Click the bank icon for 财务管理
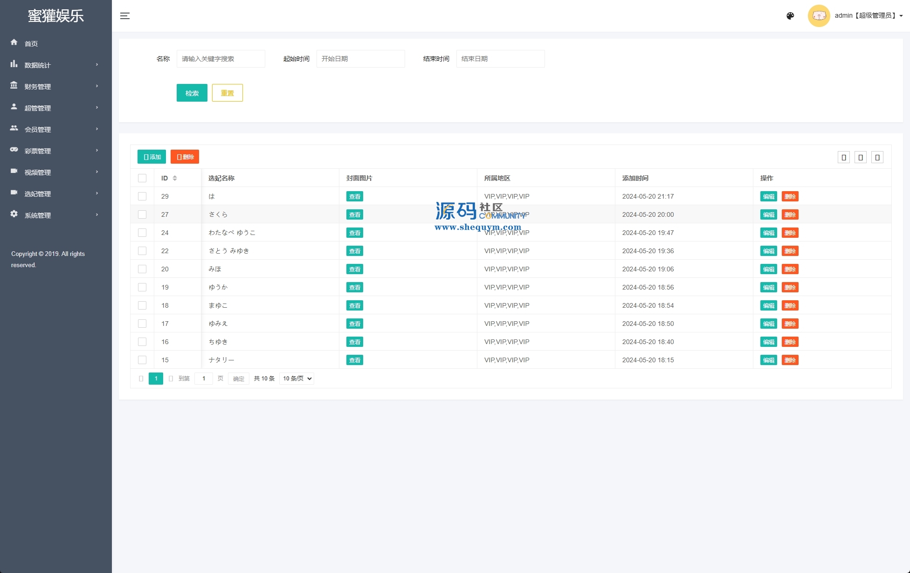 click(14, 85)
